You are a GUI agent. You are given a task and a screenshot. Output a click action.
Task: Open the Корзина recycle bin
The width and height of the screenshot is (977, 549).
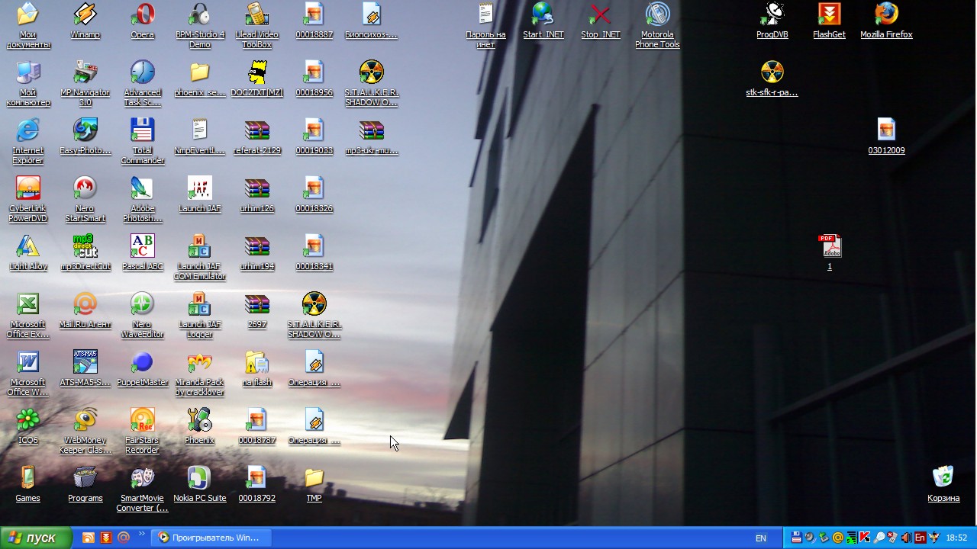click(943, 483)
